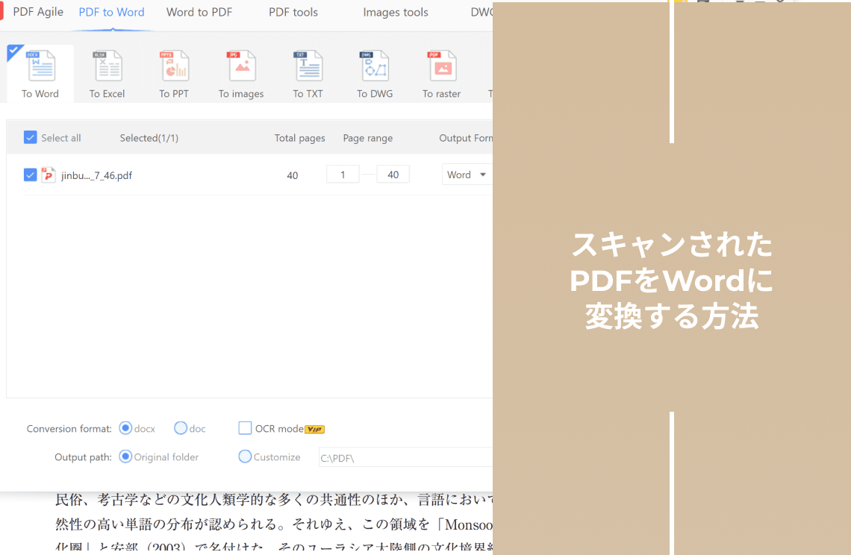
Task: Choose Customize for the output path
Action: [245, 457]
